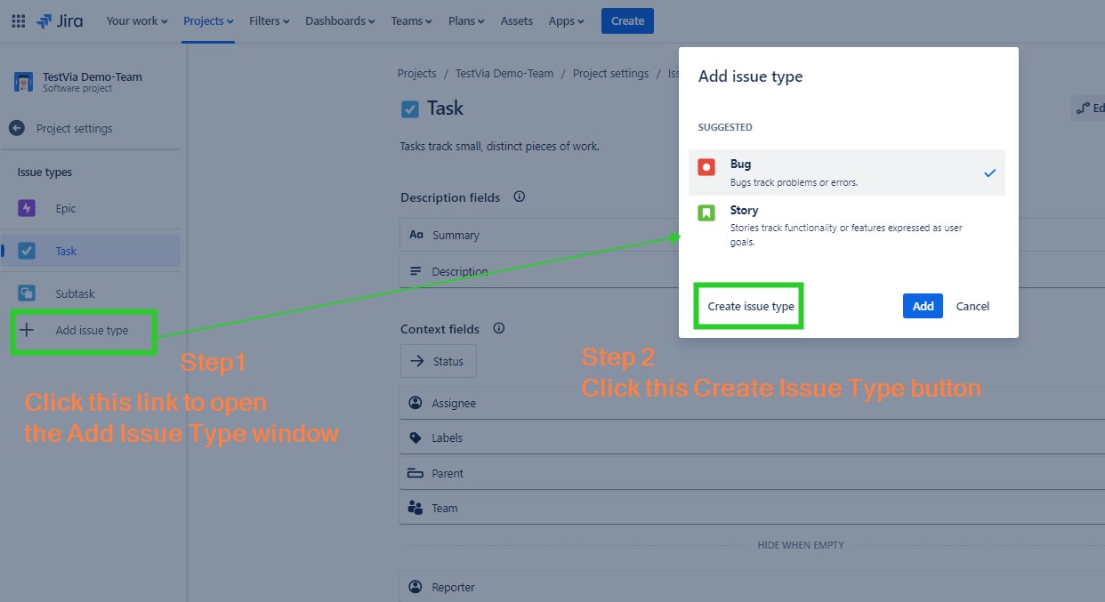The width and height of the screenshot is (1105, 602).
Task: Click the Epic lightning bolt icon
Action: [27, 208]
